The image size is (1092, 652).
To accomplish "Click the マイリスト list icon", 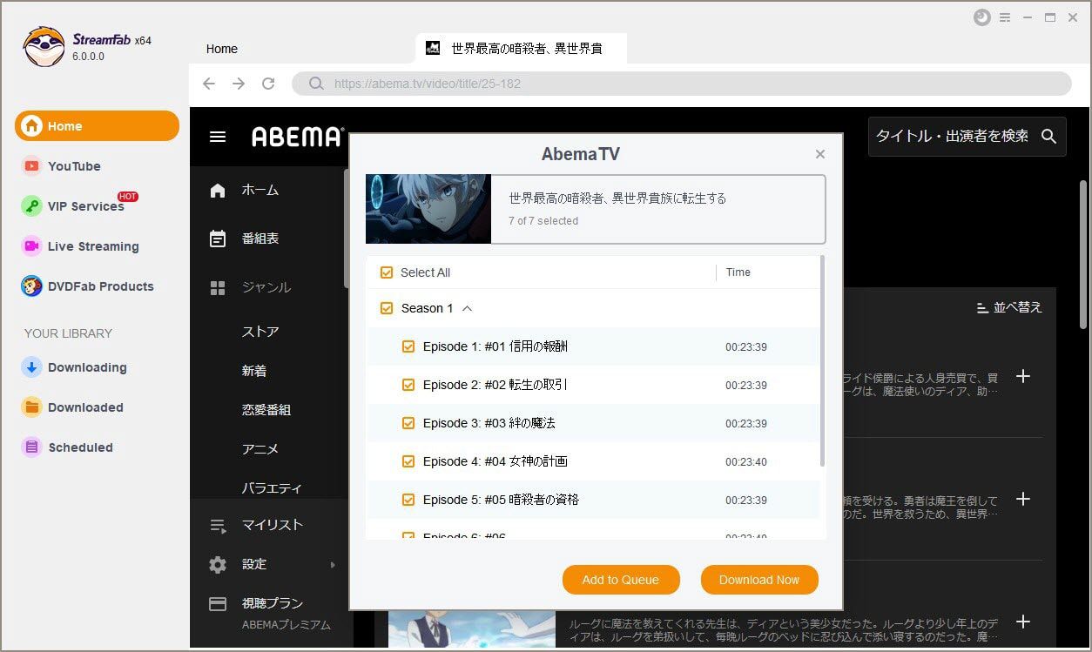I will pos(218,525).
